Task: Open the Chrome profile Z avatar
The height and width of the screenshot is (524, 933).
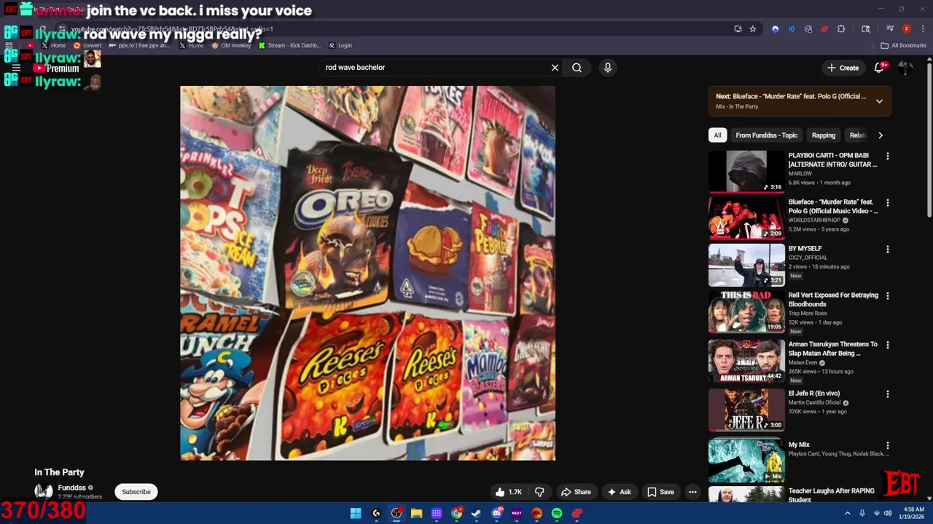Action: [x=906, y=29]
